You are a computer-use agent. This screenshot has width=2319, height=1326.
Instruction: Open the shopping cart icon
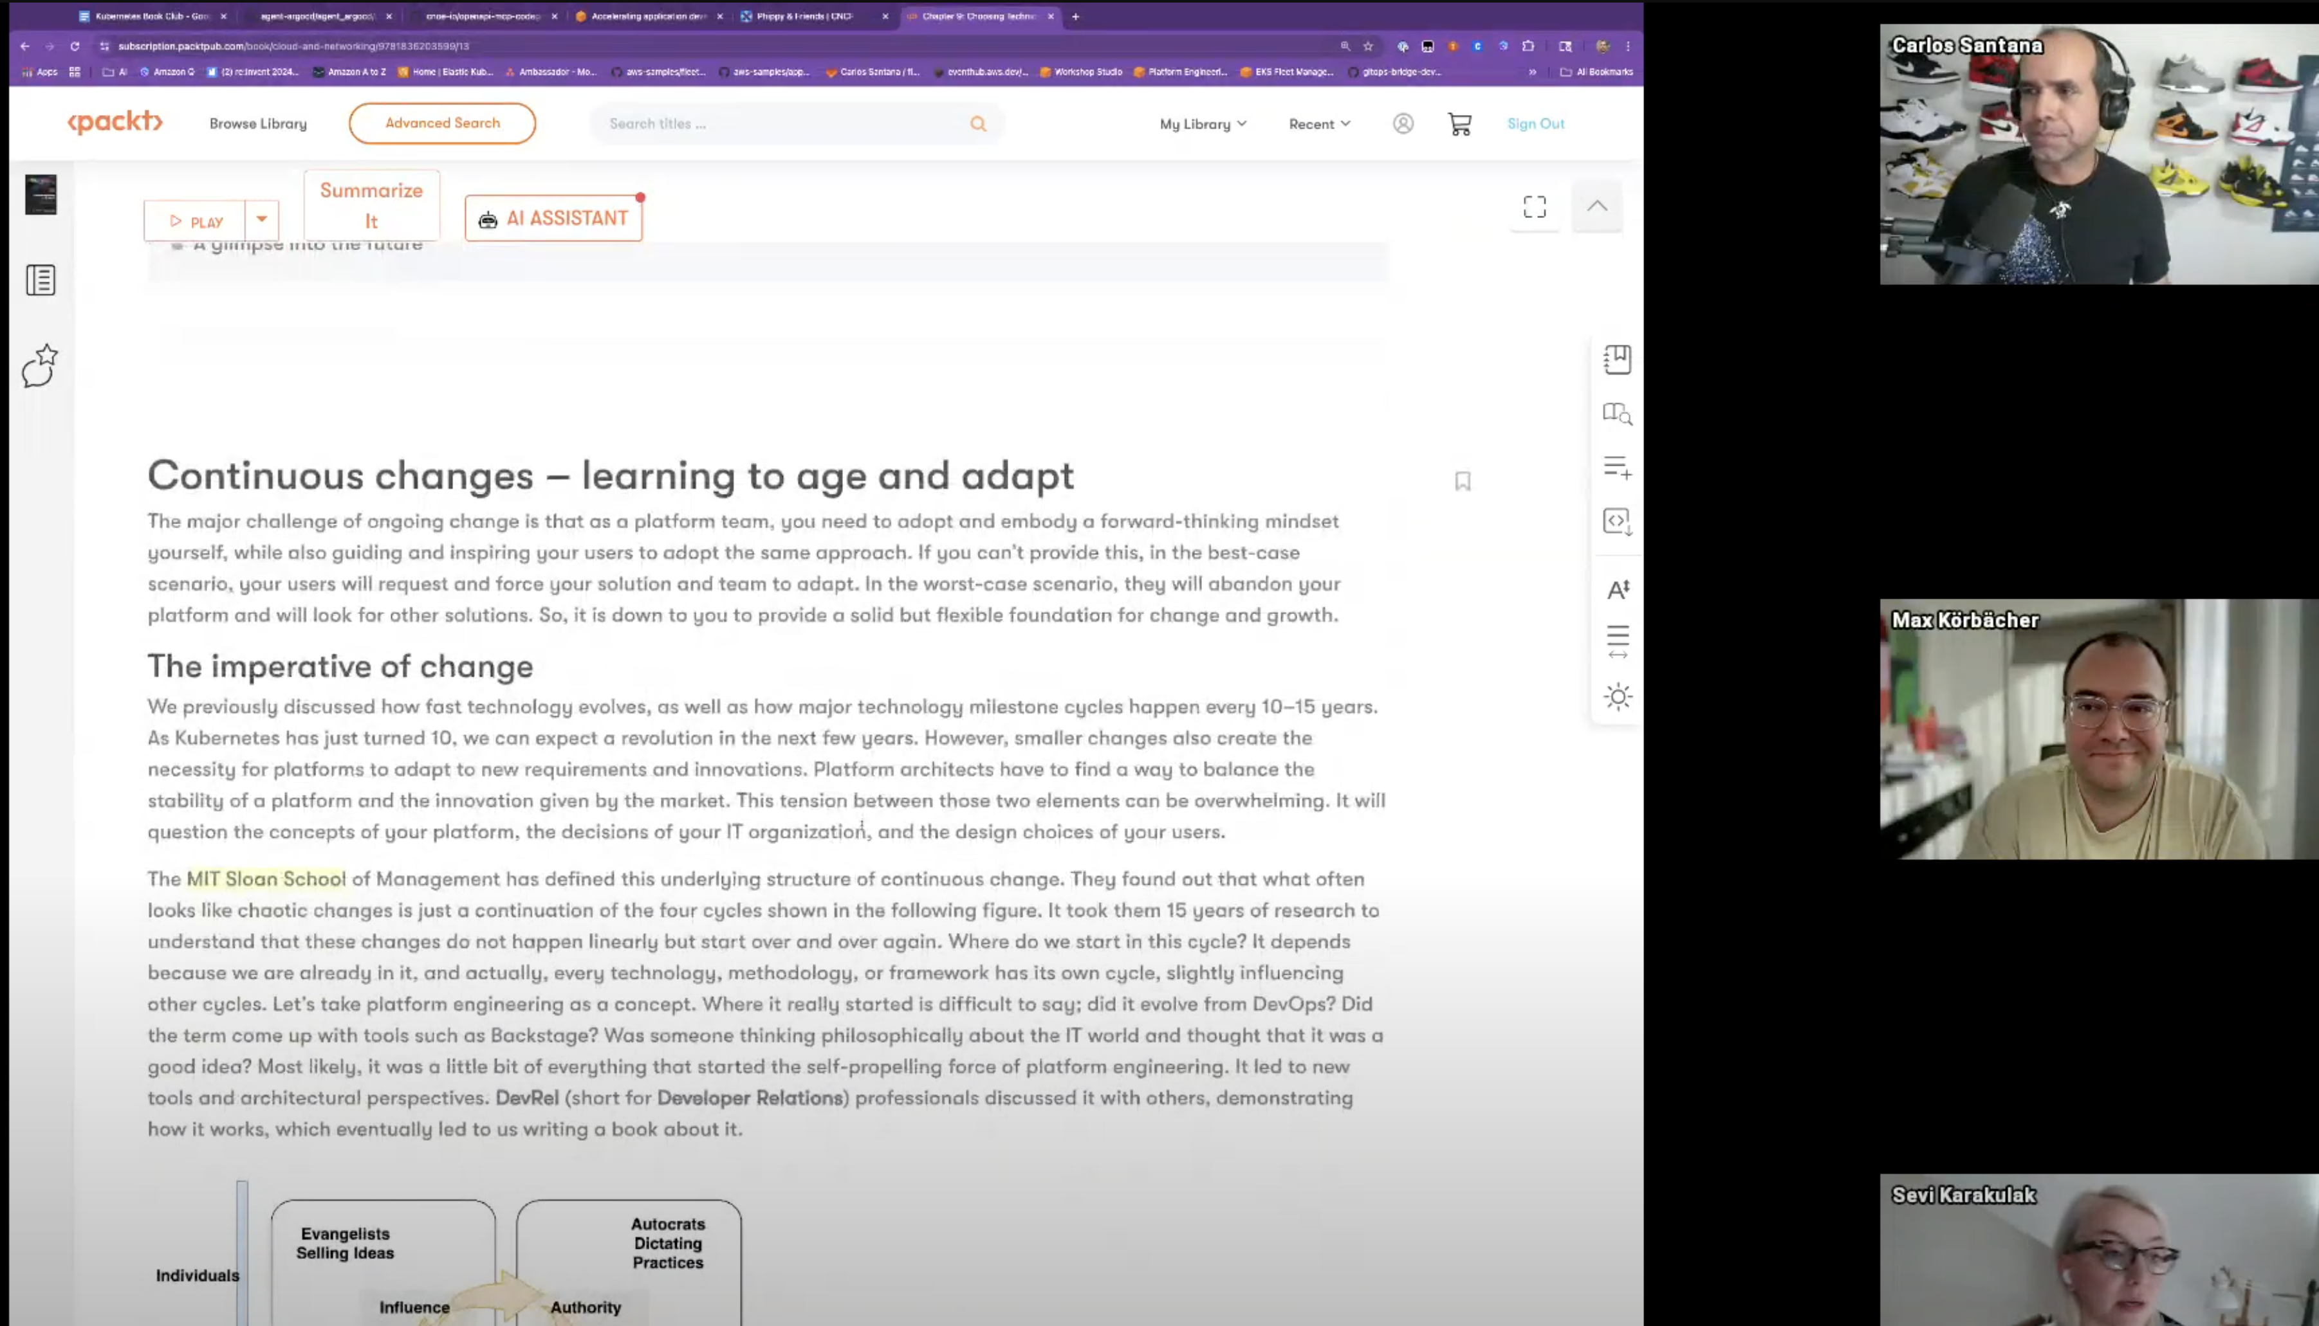click(x=1459, y=124)
